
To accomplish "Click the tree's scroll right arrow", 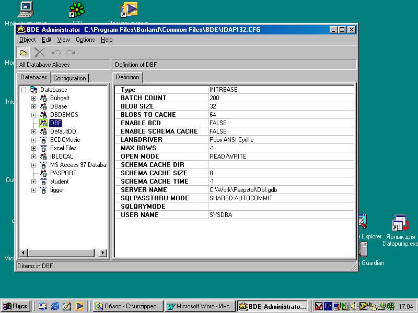I will click(x=102, y=252).
